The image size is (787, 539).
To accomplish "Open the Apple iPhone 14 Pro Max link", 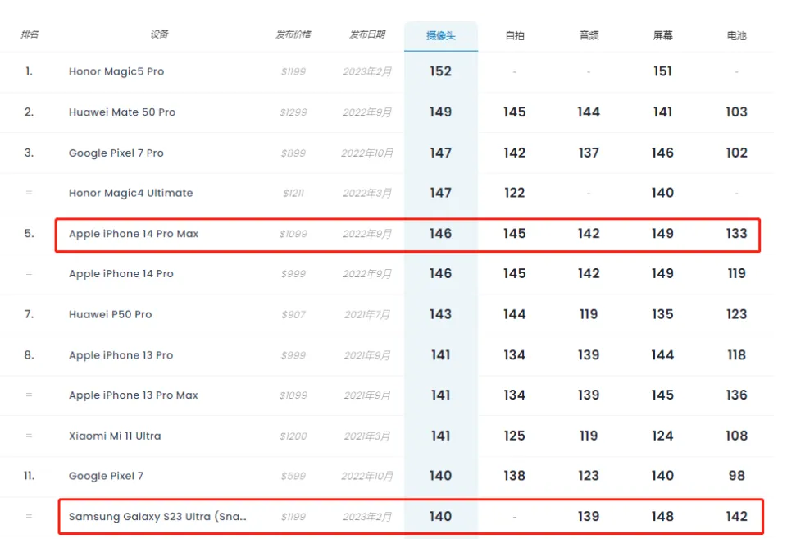I will pos(134,234).
